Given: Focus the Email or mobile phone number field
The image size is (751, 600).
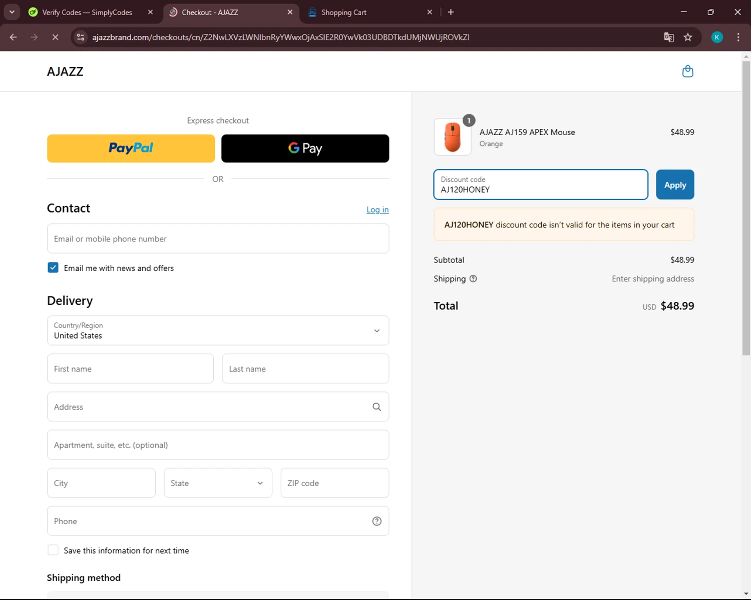Looking at the screenshot, I should pyautogui.click(x=218, y=238).
